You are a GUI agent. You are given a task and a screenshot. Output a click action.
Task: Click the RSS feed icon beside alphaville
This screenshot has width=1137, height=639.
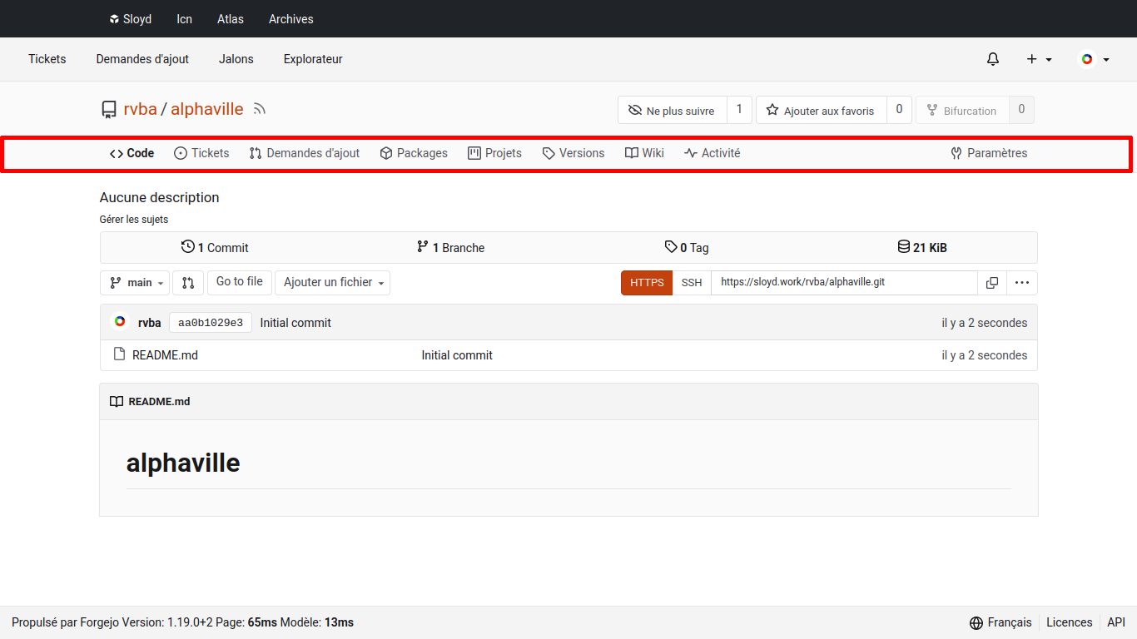(x=260, y=109)
